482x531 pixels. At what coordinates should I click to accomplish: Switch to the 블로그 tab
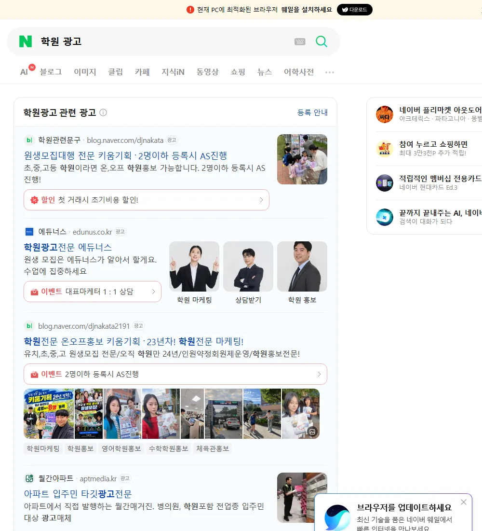point(51,72)
